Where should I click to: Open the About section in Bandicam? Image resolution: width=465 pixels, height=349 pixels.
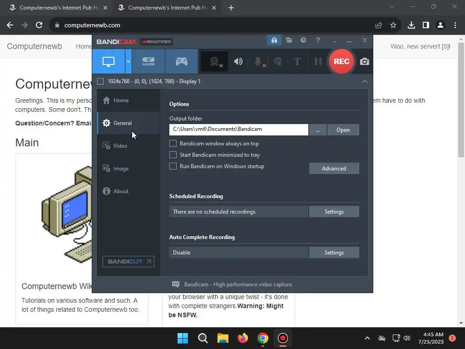click(x=129, y=191)
